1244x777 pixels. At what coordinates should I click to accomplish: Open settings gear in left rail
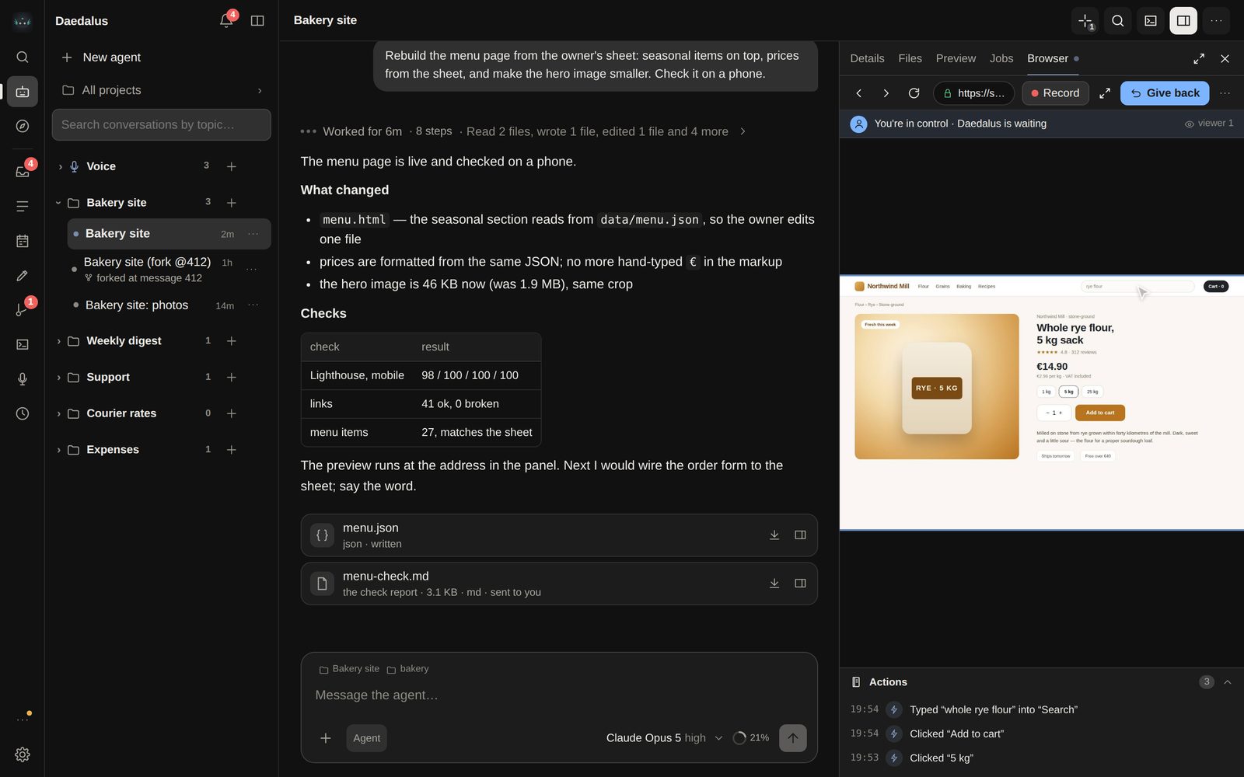(x=23, y=754)
